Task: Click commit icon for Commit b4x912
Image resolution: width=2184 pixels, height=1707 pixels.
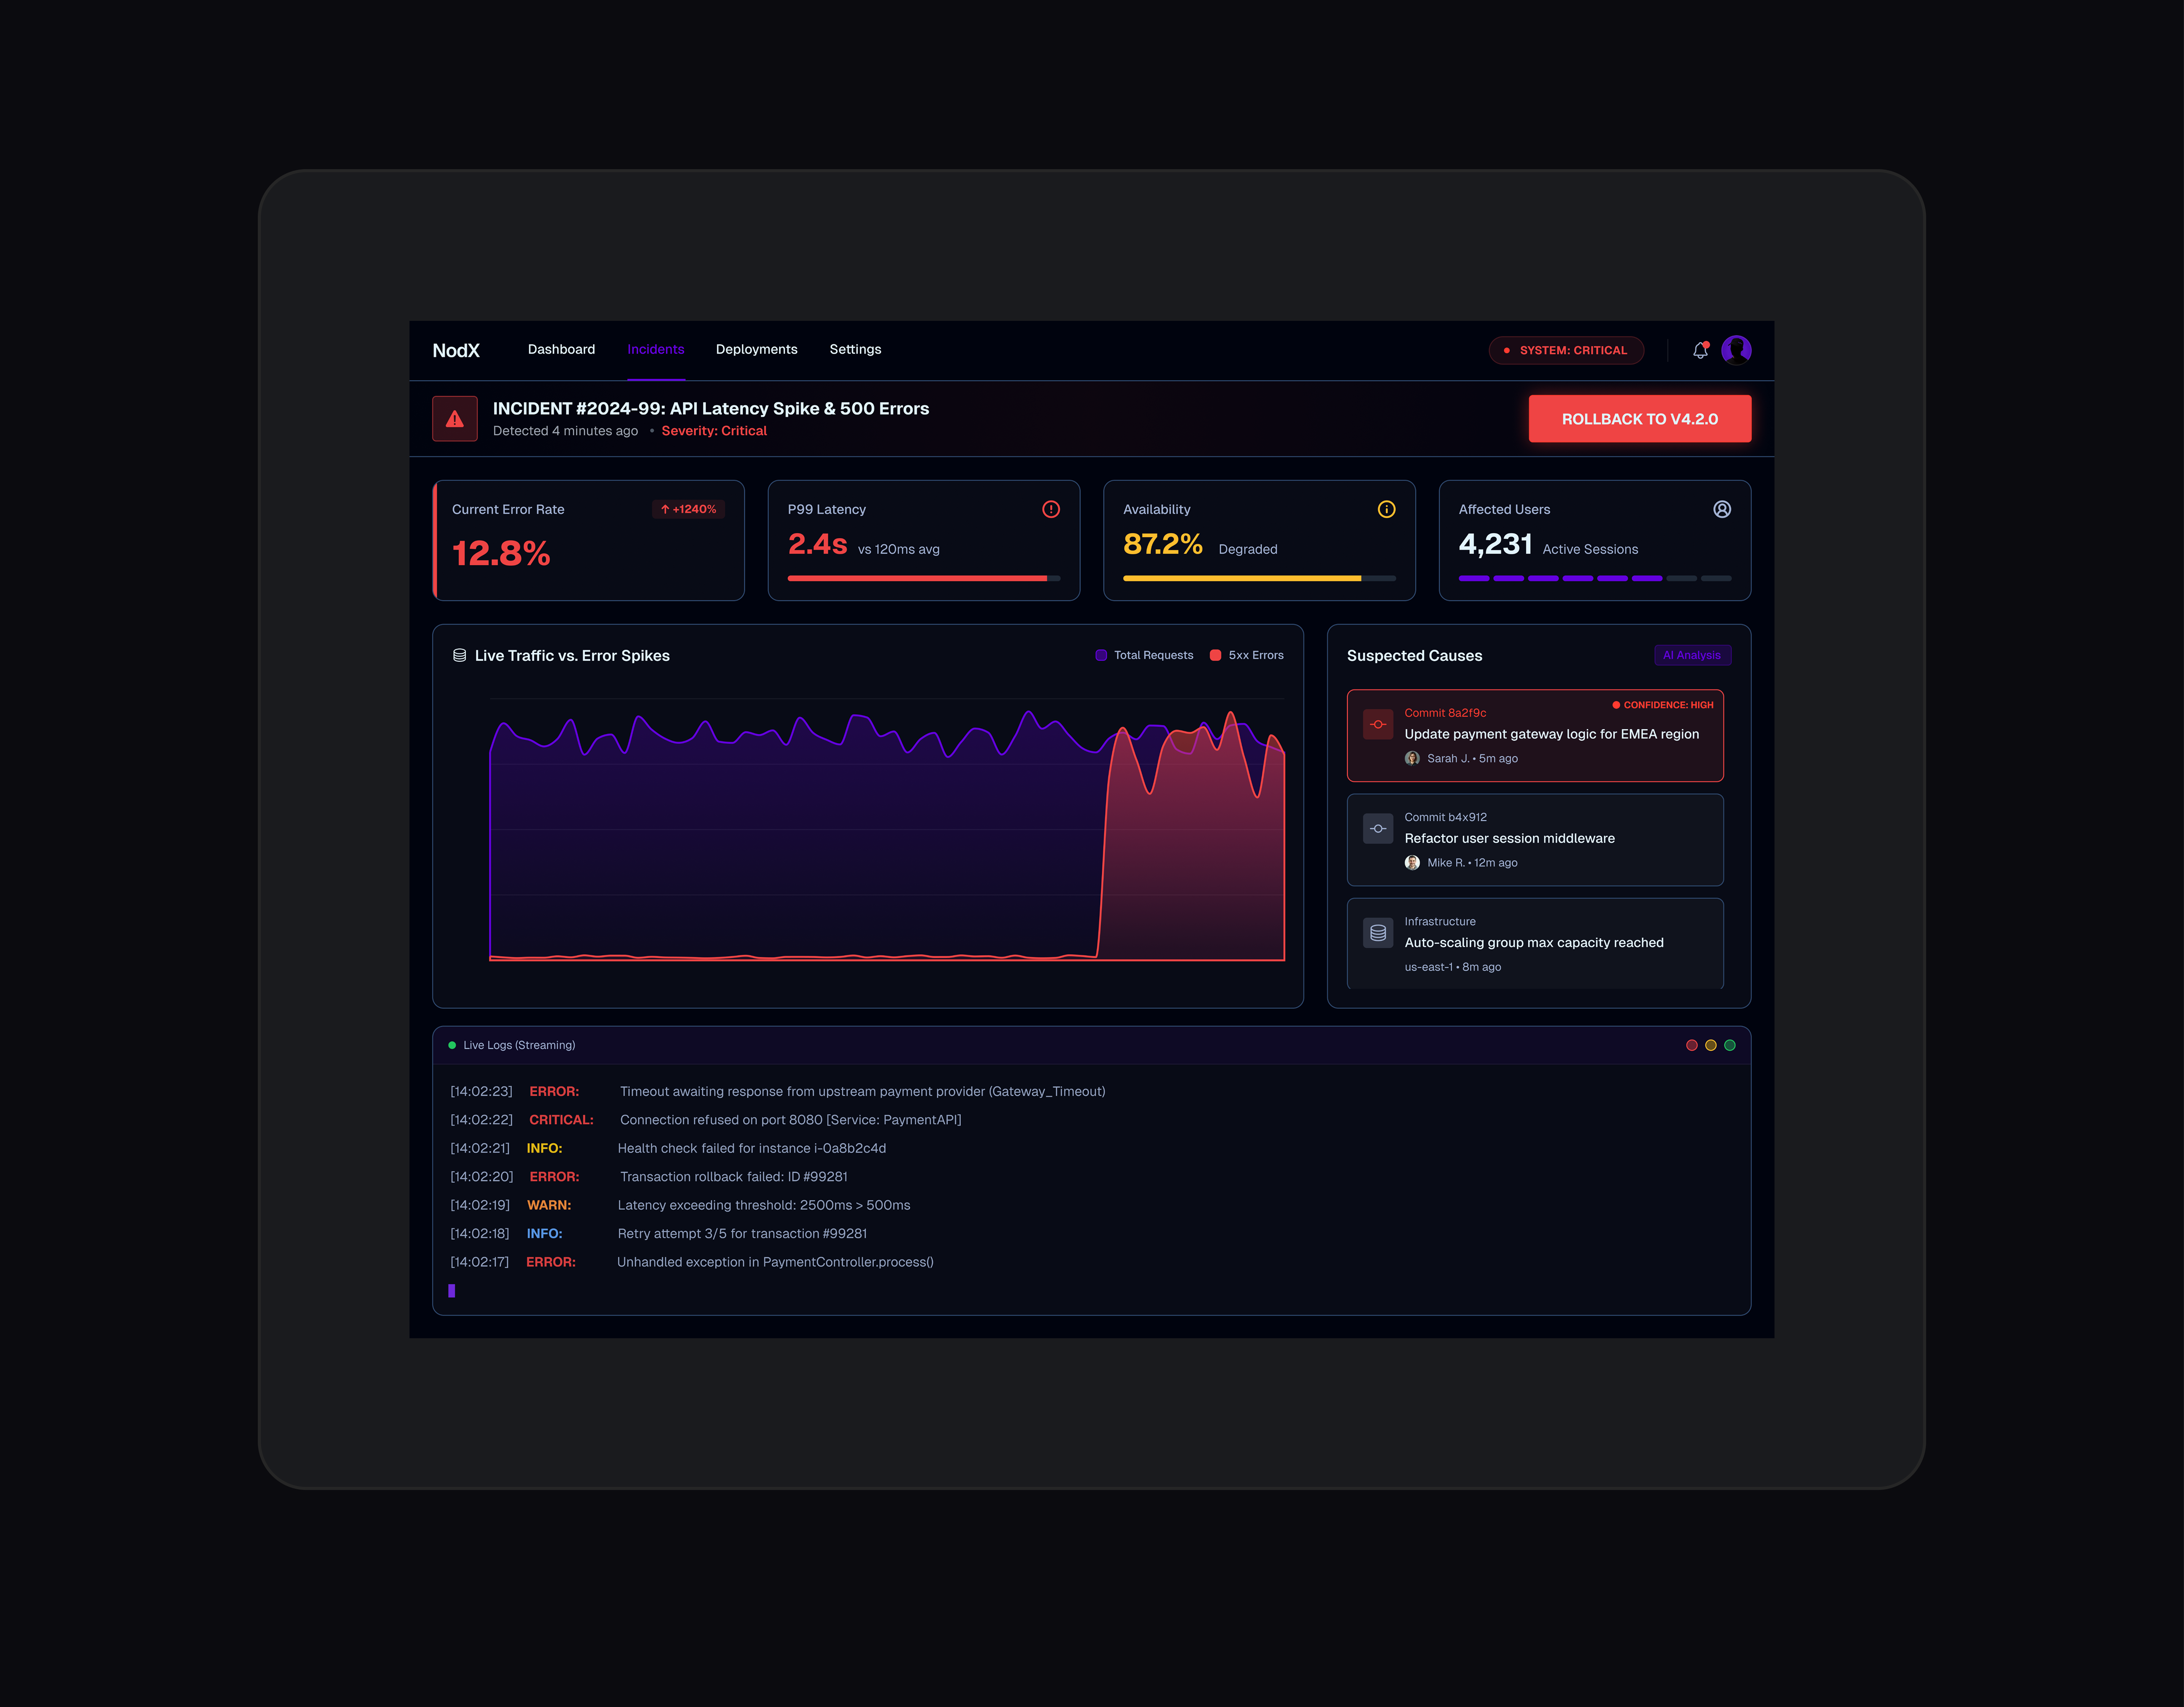Action: click(x=1378, y=829)
